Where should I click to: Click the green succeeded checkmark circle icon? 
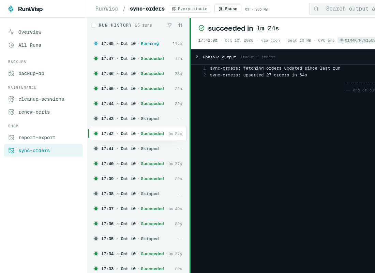tap(201, 28)
